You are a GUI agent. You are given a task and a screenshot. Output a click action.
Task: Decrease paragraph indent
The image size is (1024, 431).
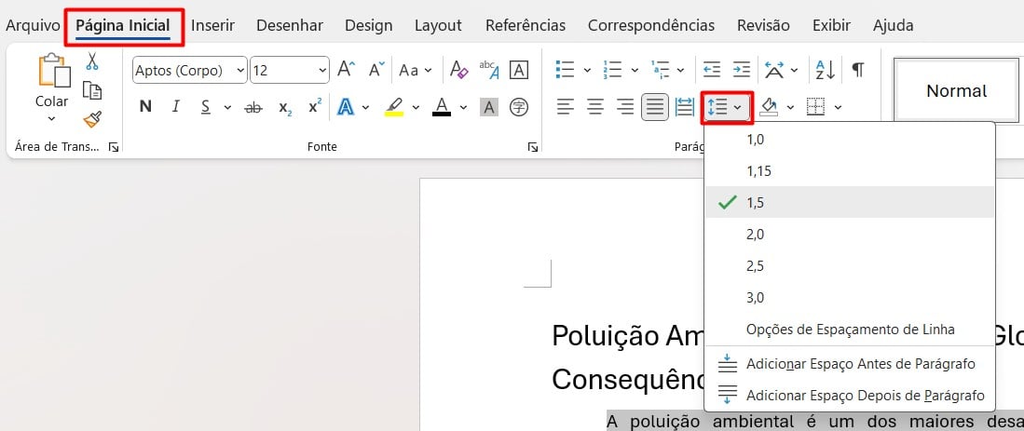pos(711,69)
